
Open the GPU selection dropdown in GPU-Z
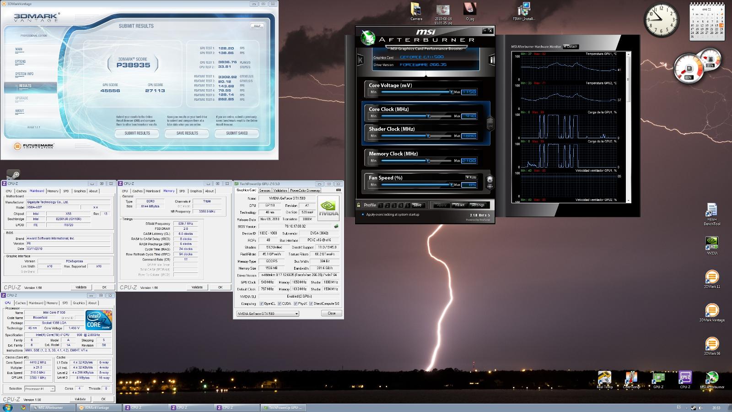[268, 314]
